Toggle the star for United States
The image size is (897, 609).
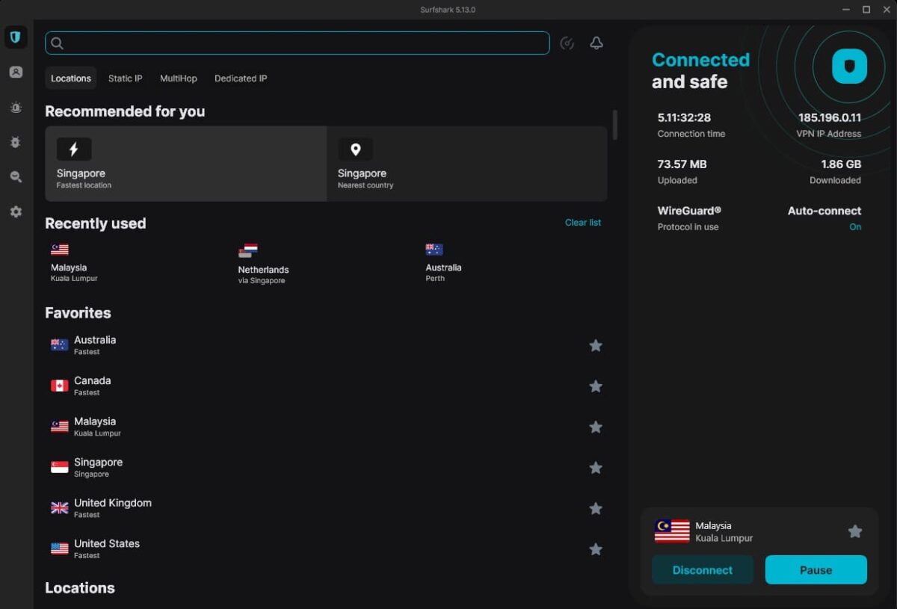click(596, 549)
